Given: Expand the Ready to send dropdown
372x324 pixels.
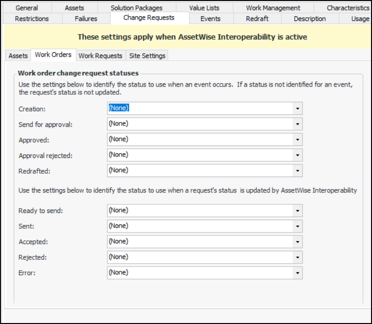Looking at the screenshot, I should click(x=297, y=211).
